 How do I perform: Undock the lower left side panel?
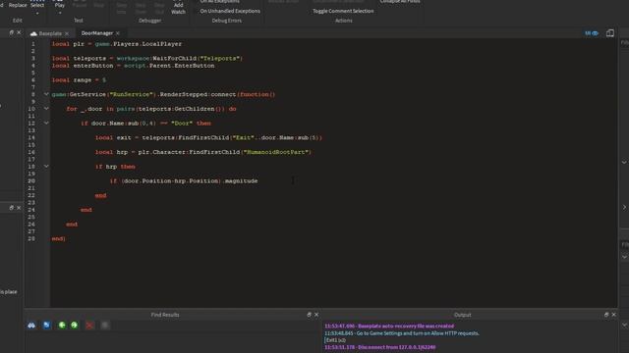(x=11, y=208)
